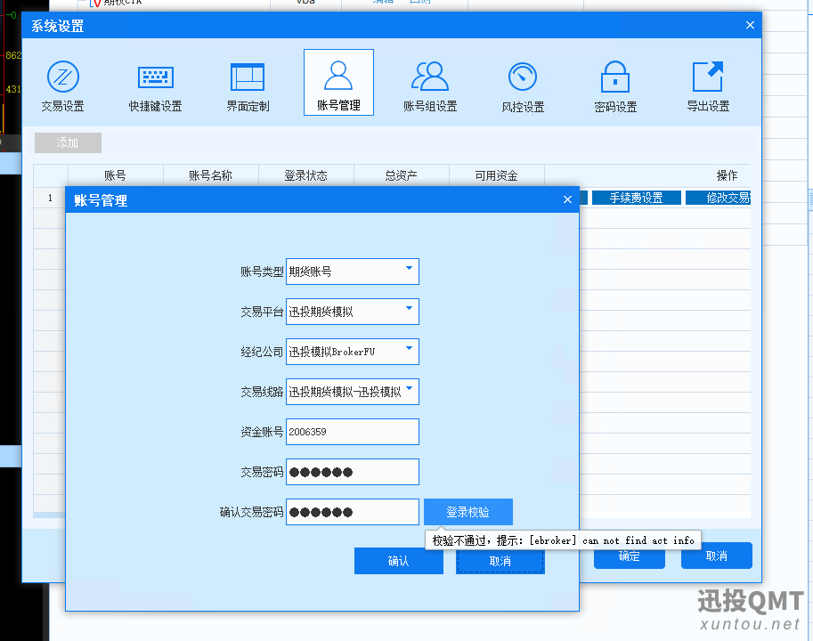Click 确定 in the 系统设置 window

[x=629, y=556]
